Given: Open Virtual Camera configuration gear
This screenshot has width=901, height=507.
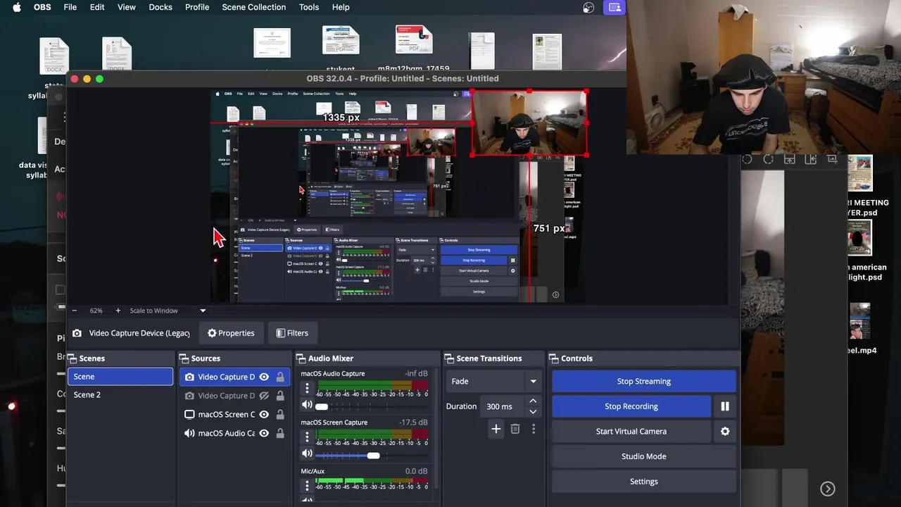Looking at the screenshot, I should pyautogui.click(x=725, y=431).
